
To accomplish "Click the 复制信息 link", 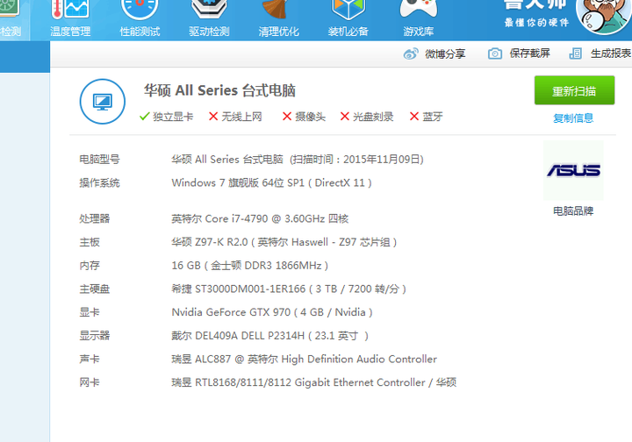I will point(573,118).
